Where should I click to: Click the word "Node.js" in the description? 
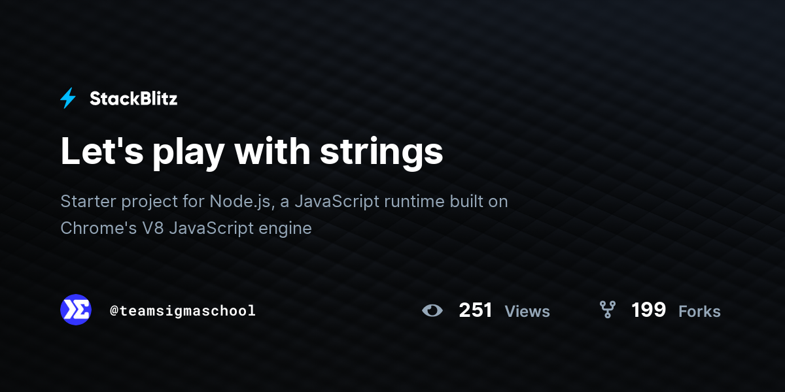(240, 201)
